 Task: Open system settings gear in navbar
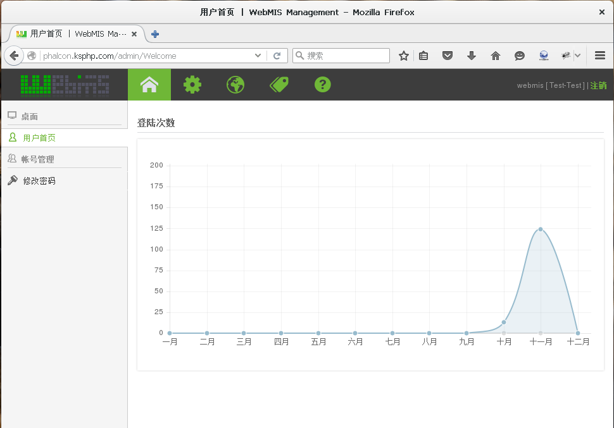pos(192,85)
